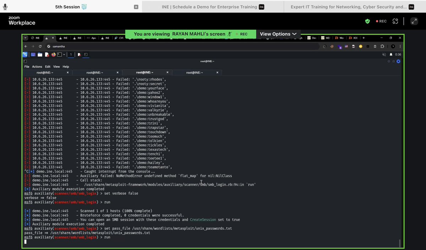Click the 'Bruteforce completed, 0 credentials' line
Viewport: 426px width, 250px height.
104,215
